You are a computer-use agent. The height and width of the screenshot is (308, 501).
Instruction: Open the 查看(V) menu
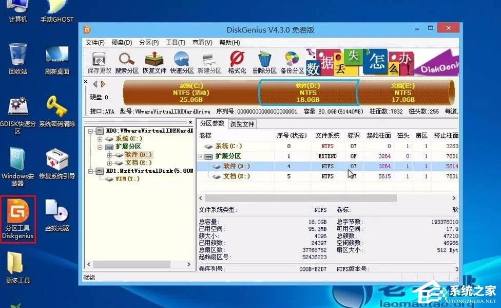click(202, 43)
